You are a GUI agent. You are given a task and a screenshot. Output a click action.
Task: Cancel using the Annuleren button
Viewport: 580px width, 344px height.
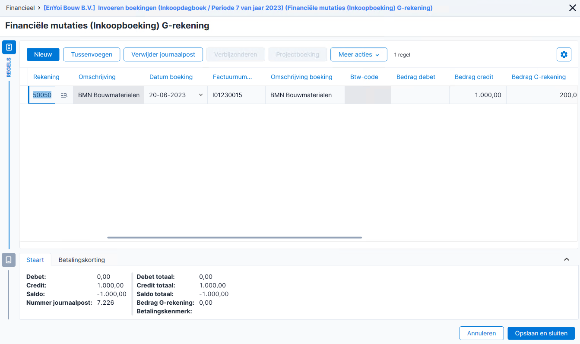pos(482,333)
